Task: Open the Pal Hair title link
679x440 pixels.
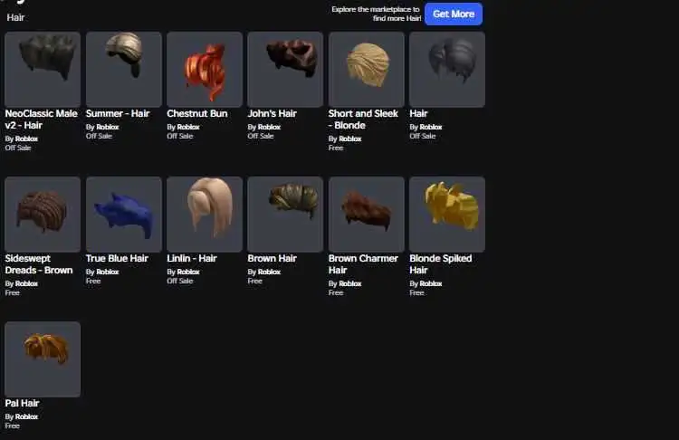Action: click(22, 403)
